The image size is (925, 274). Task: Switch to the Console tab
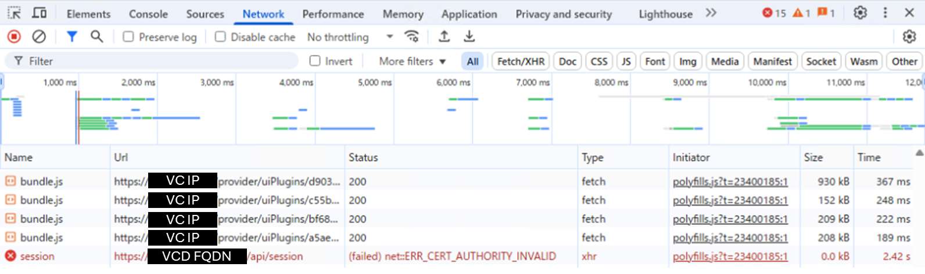[x=148, y=14]
